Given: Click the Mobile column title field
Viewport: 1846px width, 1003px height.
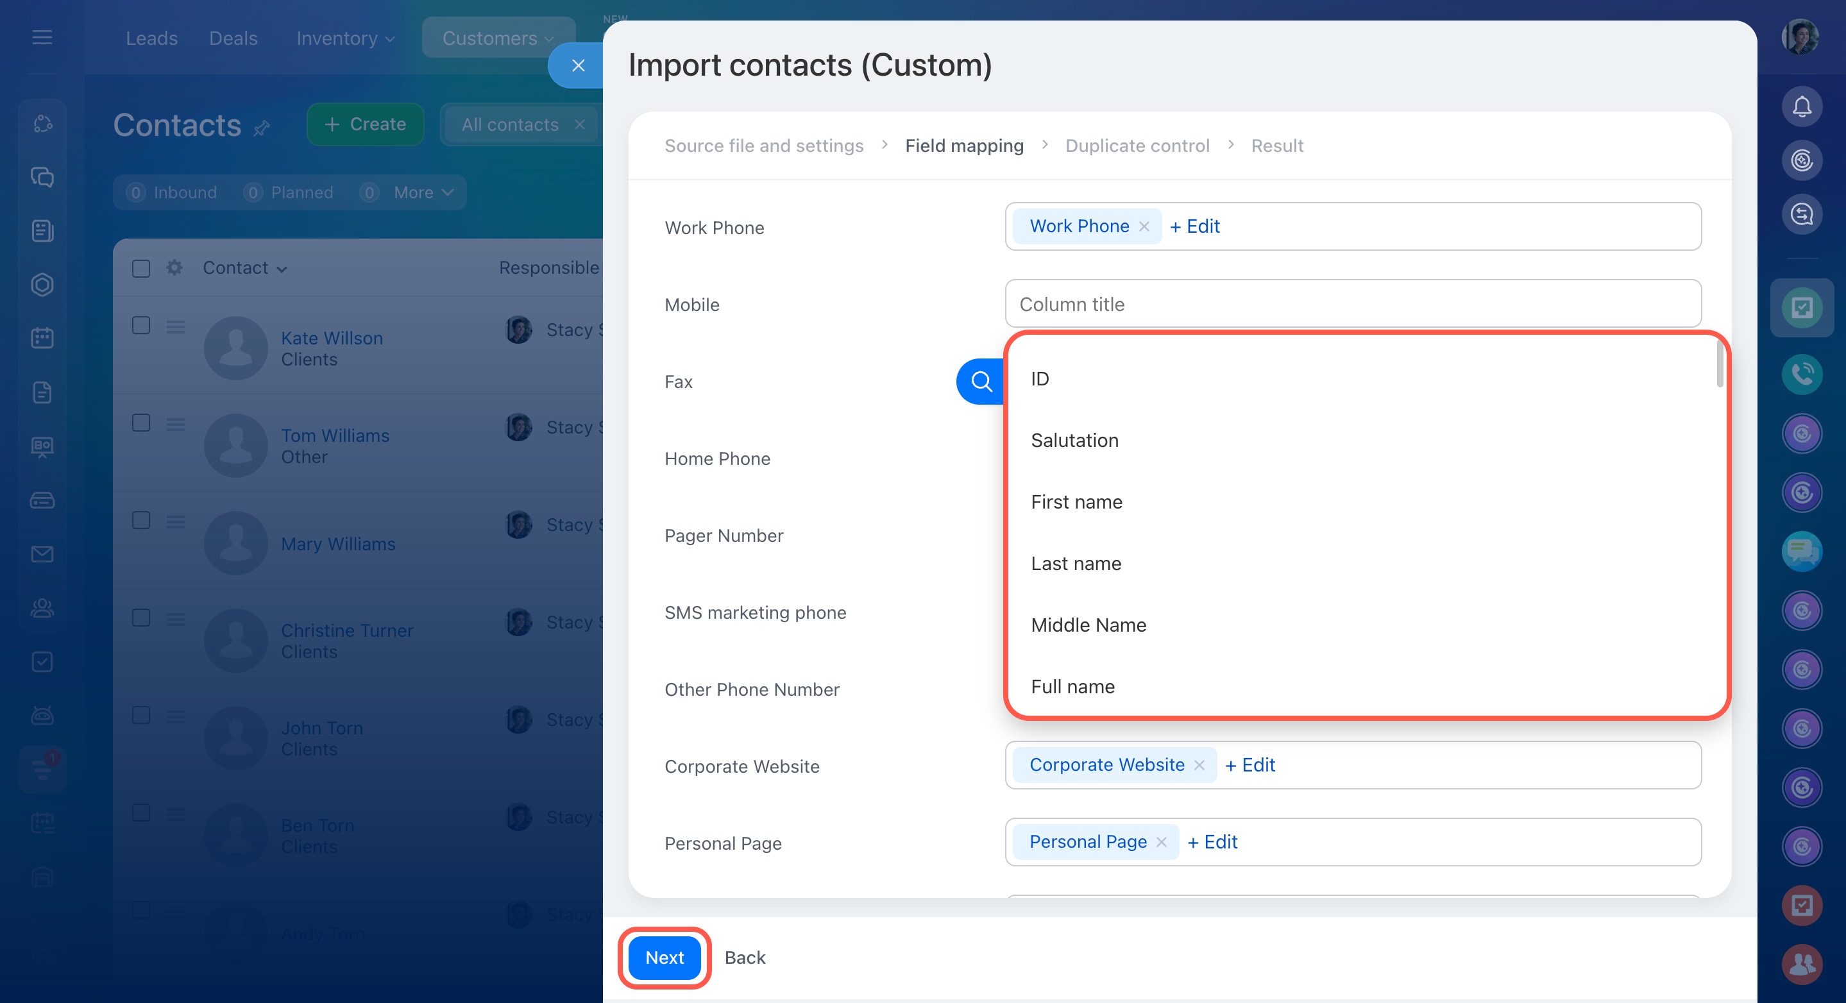Looking at the screenshot, I should tap(1352, 304).
